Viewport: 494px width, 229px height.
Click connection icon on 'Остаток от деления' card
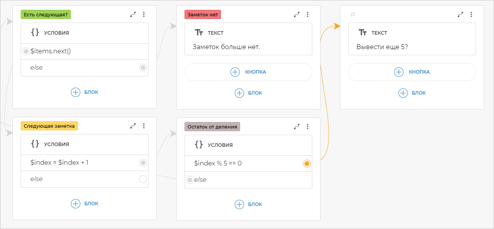[297, 127]
